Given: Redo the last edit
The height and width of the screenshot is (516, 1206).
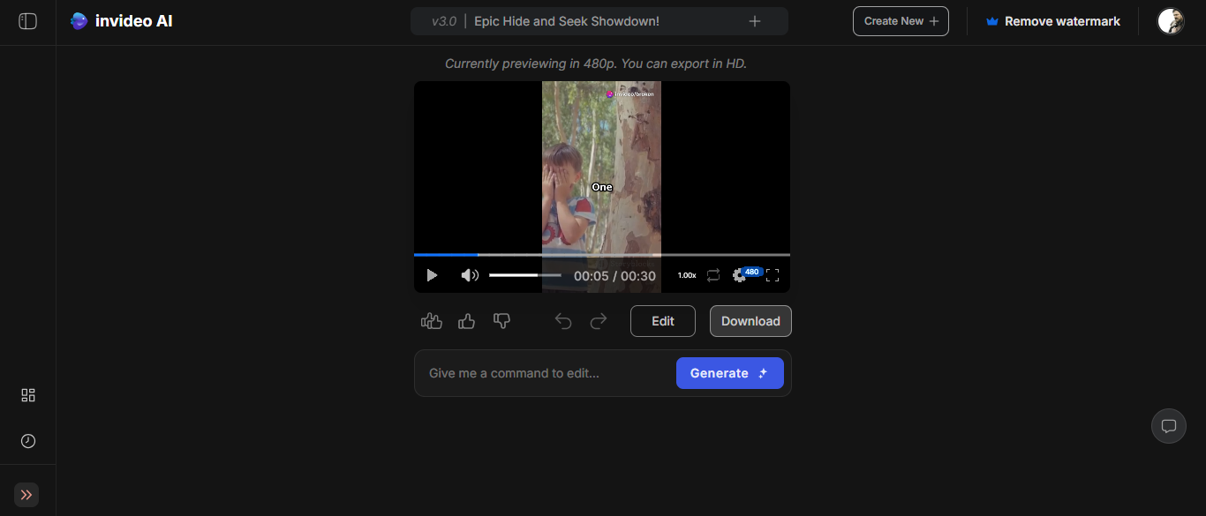Looking at the screenshot, I should coord(599,321).
